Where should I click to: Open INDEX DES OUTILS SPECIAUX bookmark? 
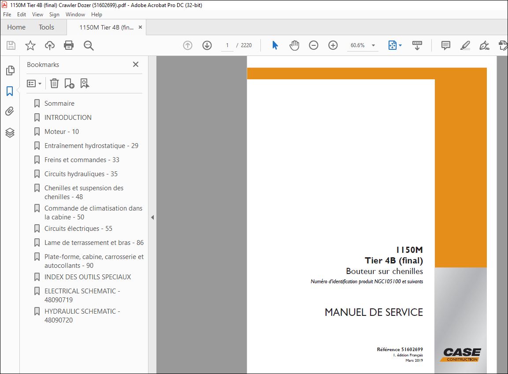tap(88, 277)
